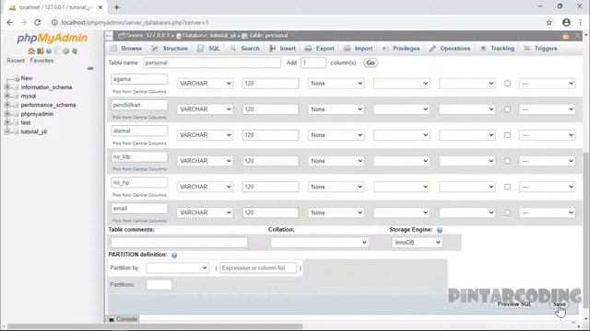Click the Import tab icon
The width and height of the screenshot is (590, 331).
(348, 49)
